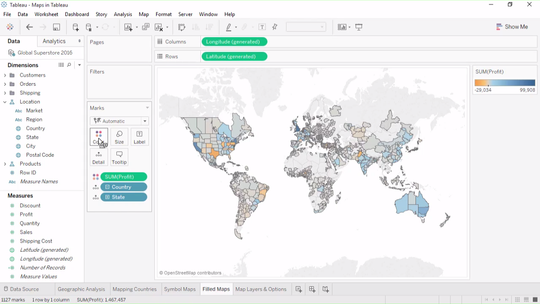Viewport: 540px width, 304px height.
Task: Click the SUM(Profit) color legend gradient
Action: (505, 83)
